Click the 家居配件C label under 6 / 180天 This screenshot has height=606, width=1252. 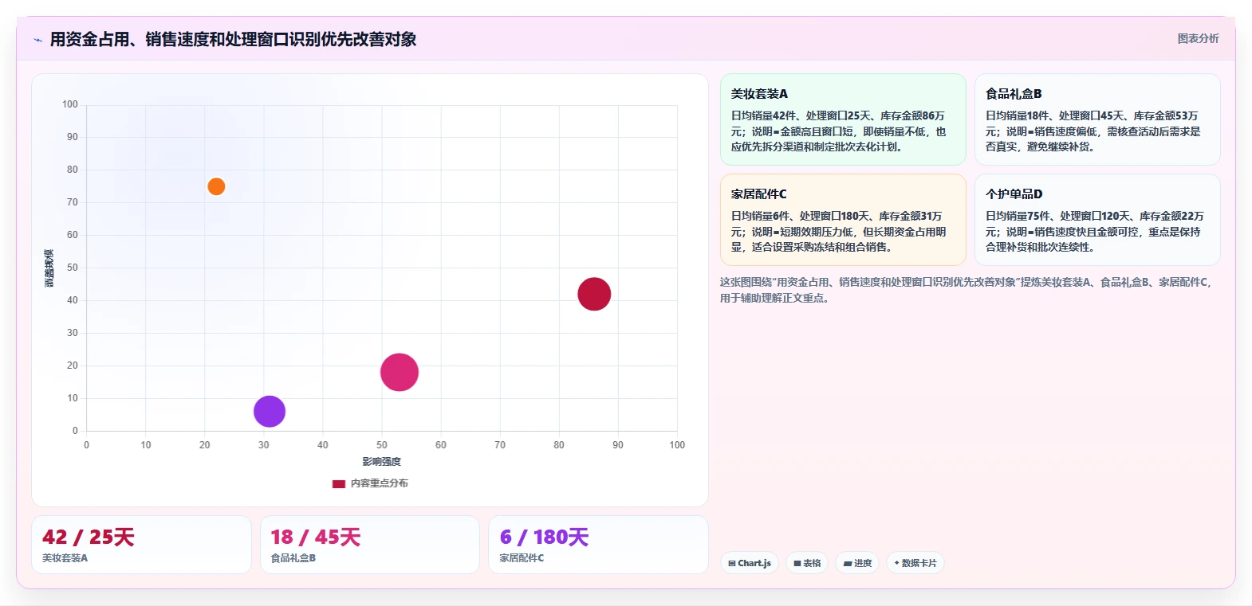tap(522, 558)
